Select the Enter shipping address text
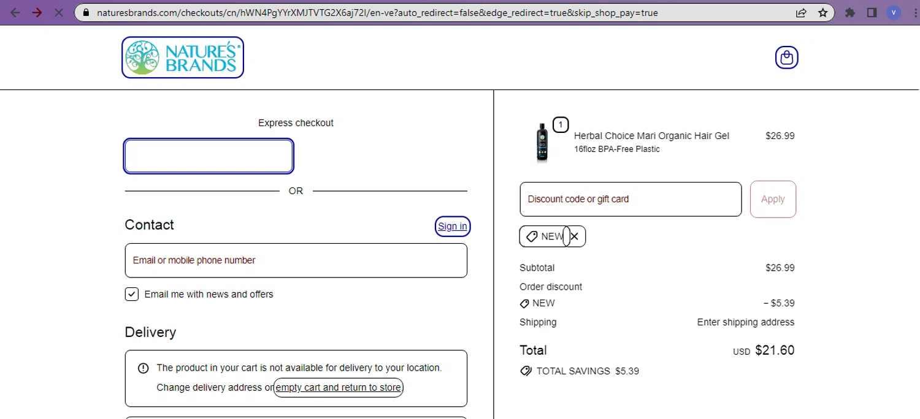The height and width of the screenshot is (419, 920). tap(746, 322)
